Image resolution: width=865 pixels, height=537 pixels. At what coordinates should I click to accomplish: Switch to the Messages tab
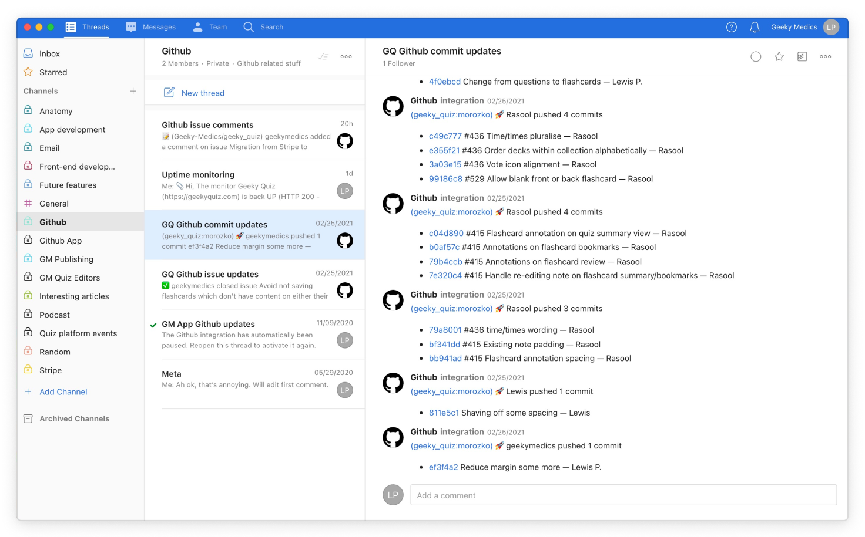point(150,27)
